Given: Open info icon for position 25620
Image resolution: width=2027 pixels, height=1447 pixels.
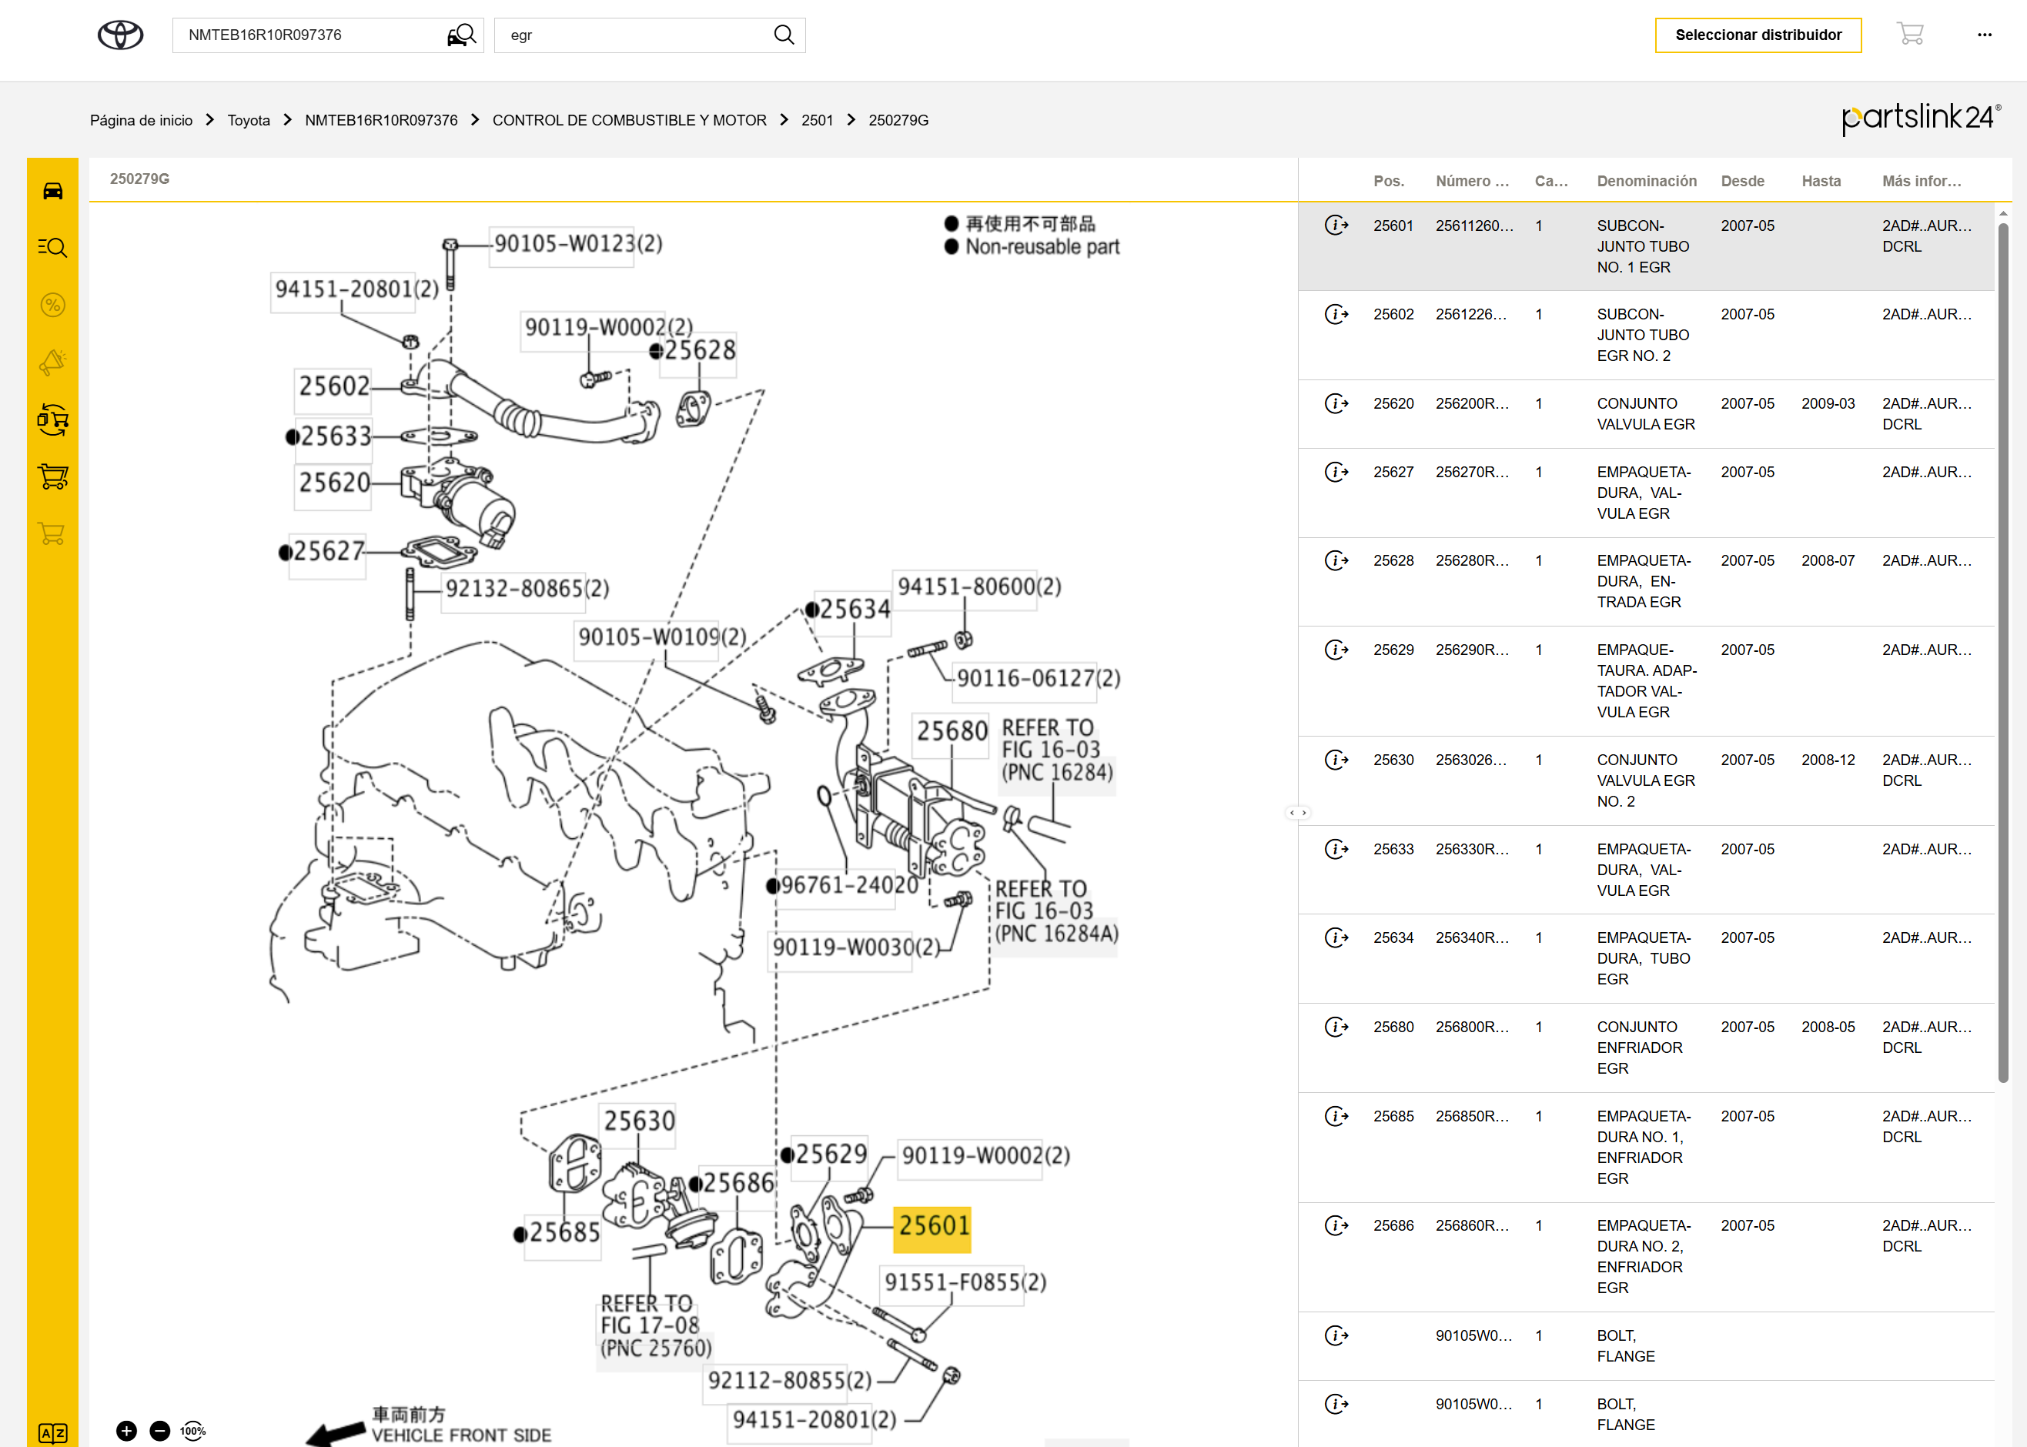Looking at the screenshot, I should 1336,403.
